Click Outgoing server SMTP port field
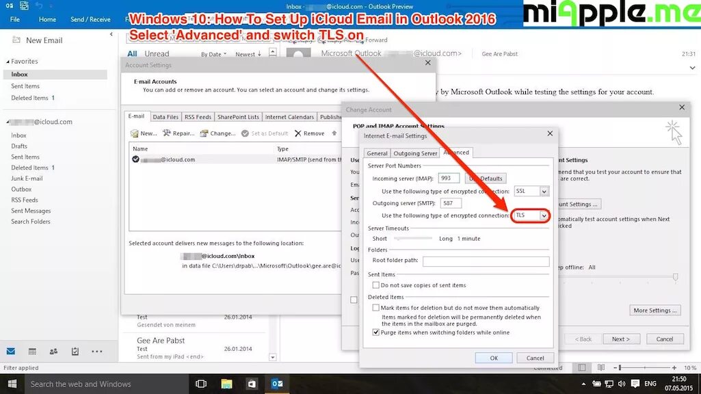 click(451, 203)
